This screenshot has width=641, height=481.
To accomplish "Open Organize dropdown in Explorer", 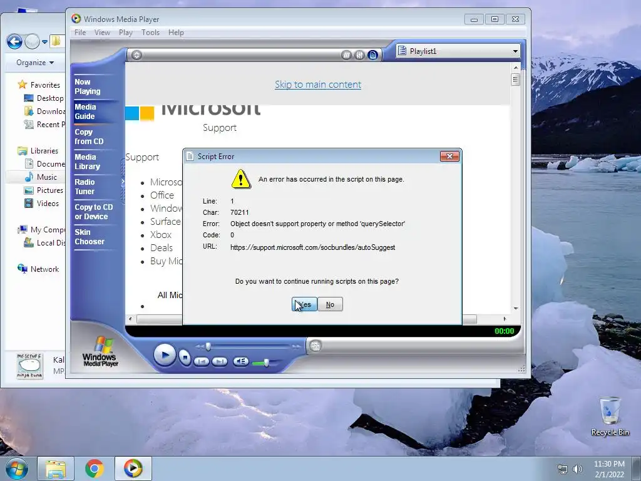I will pos(35,63).
